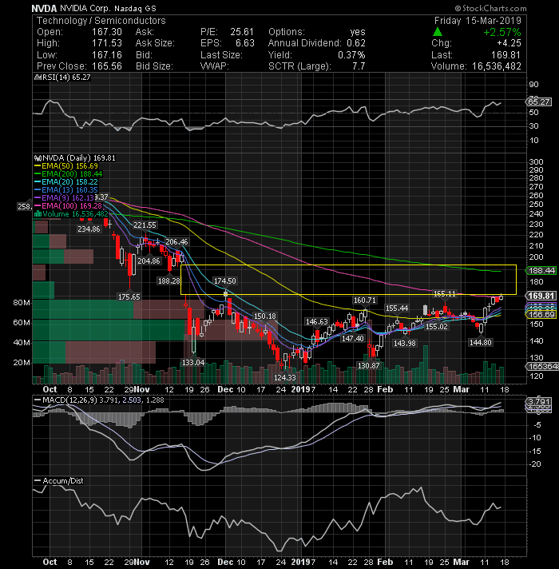Click the 174.50 high label
Image resolution: width=559 pixels, height=569 pixels.
(x=224, y=281)
